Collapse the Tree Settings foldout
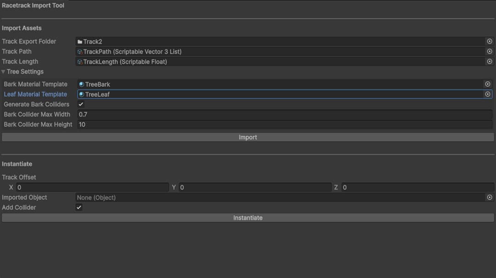 4,72
